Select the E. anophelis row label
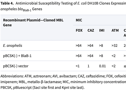 12,46
